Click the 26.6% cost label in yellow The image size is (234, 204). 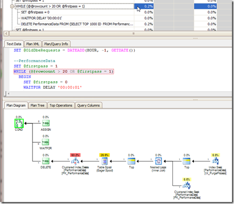[x=104, y=155]
